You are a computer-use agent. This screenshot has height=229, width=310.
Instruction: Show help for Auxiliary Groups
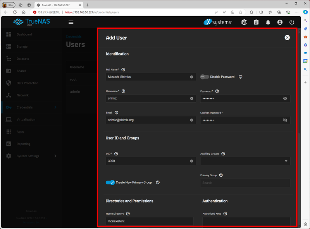(223, 154)
